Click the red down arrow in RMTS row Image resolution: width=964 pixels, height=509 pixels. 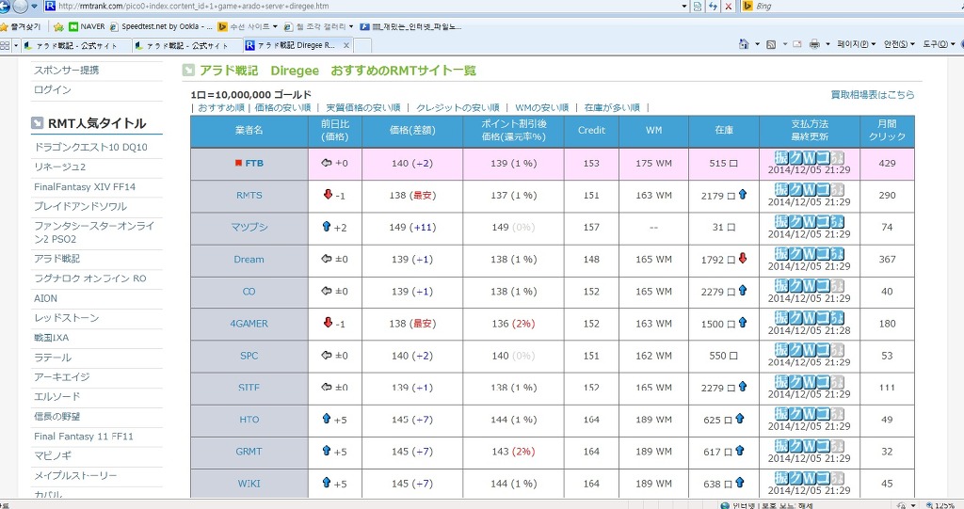[328, 194]
